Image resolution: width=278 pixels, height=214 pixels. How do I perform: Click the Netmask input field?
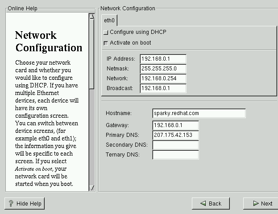pos(163,69)
